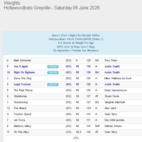Select the Dave The King row
The height and width of the screenshot is (142, 142).
74,79
